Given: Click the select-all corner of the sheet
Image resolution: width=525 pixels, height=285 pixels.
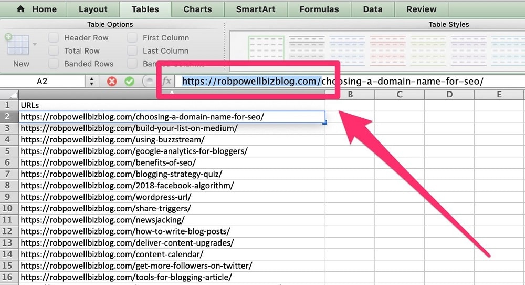Looking at the screenshot, I should point(9,95).
